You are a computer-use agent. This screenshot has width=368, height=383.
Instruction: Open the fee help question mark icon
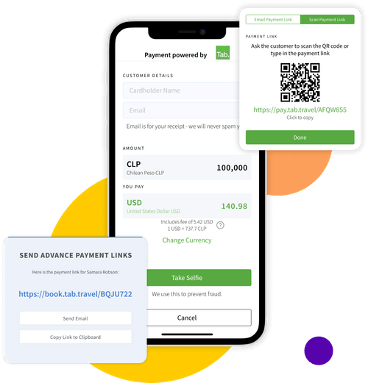220,225
